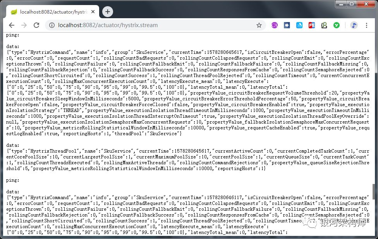This screenshot has height=239, width=378.
Task: Go back to the previous page
Action: click(x=12, y=25)
